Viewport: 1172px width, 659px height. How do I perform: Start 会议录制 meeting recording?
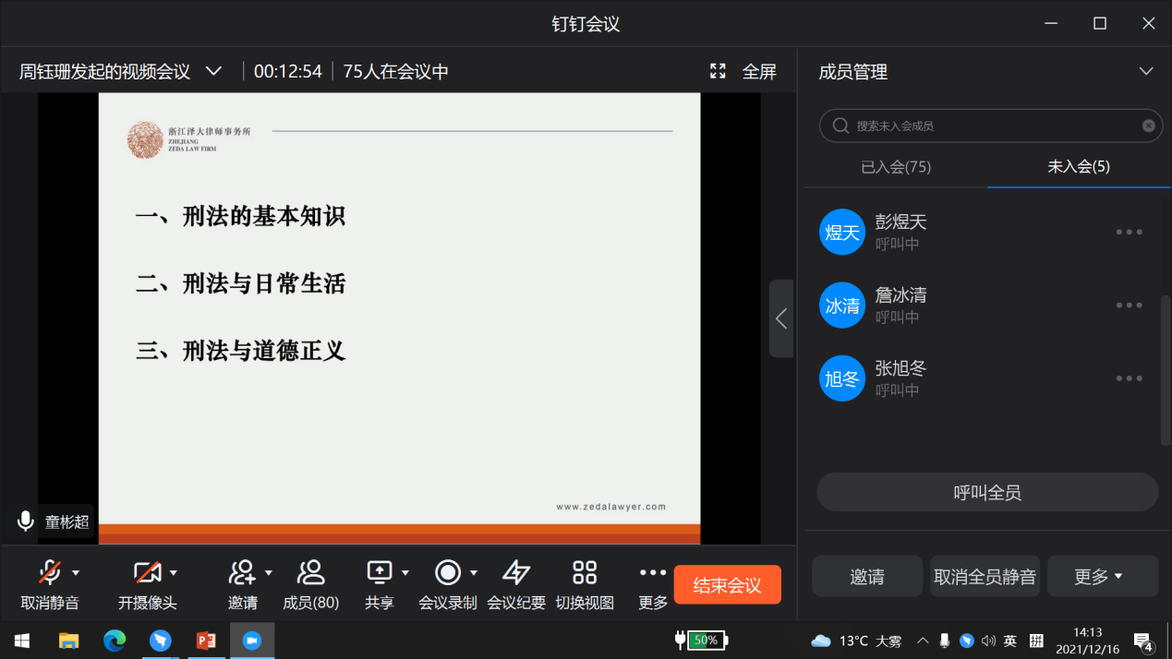click(448, 574)
